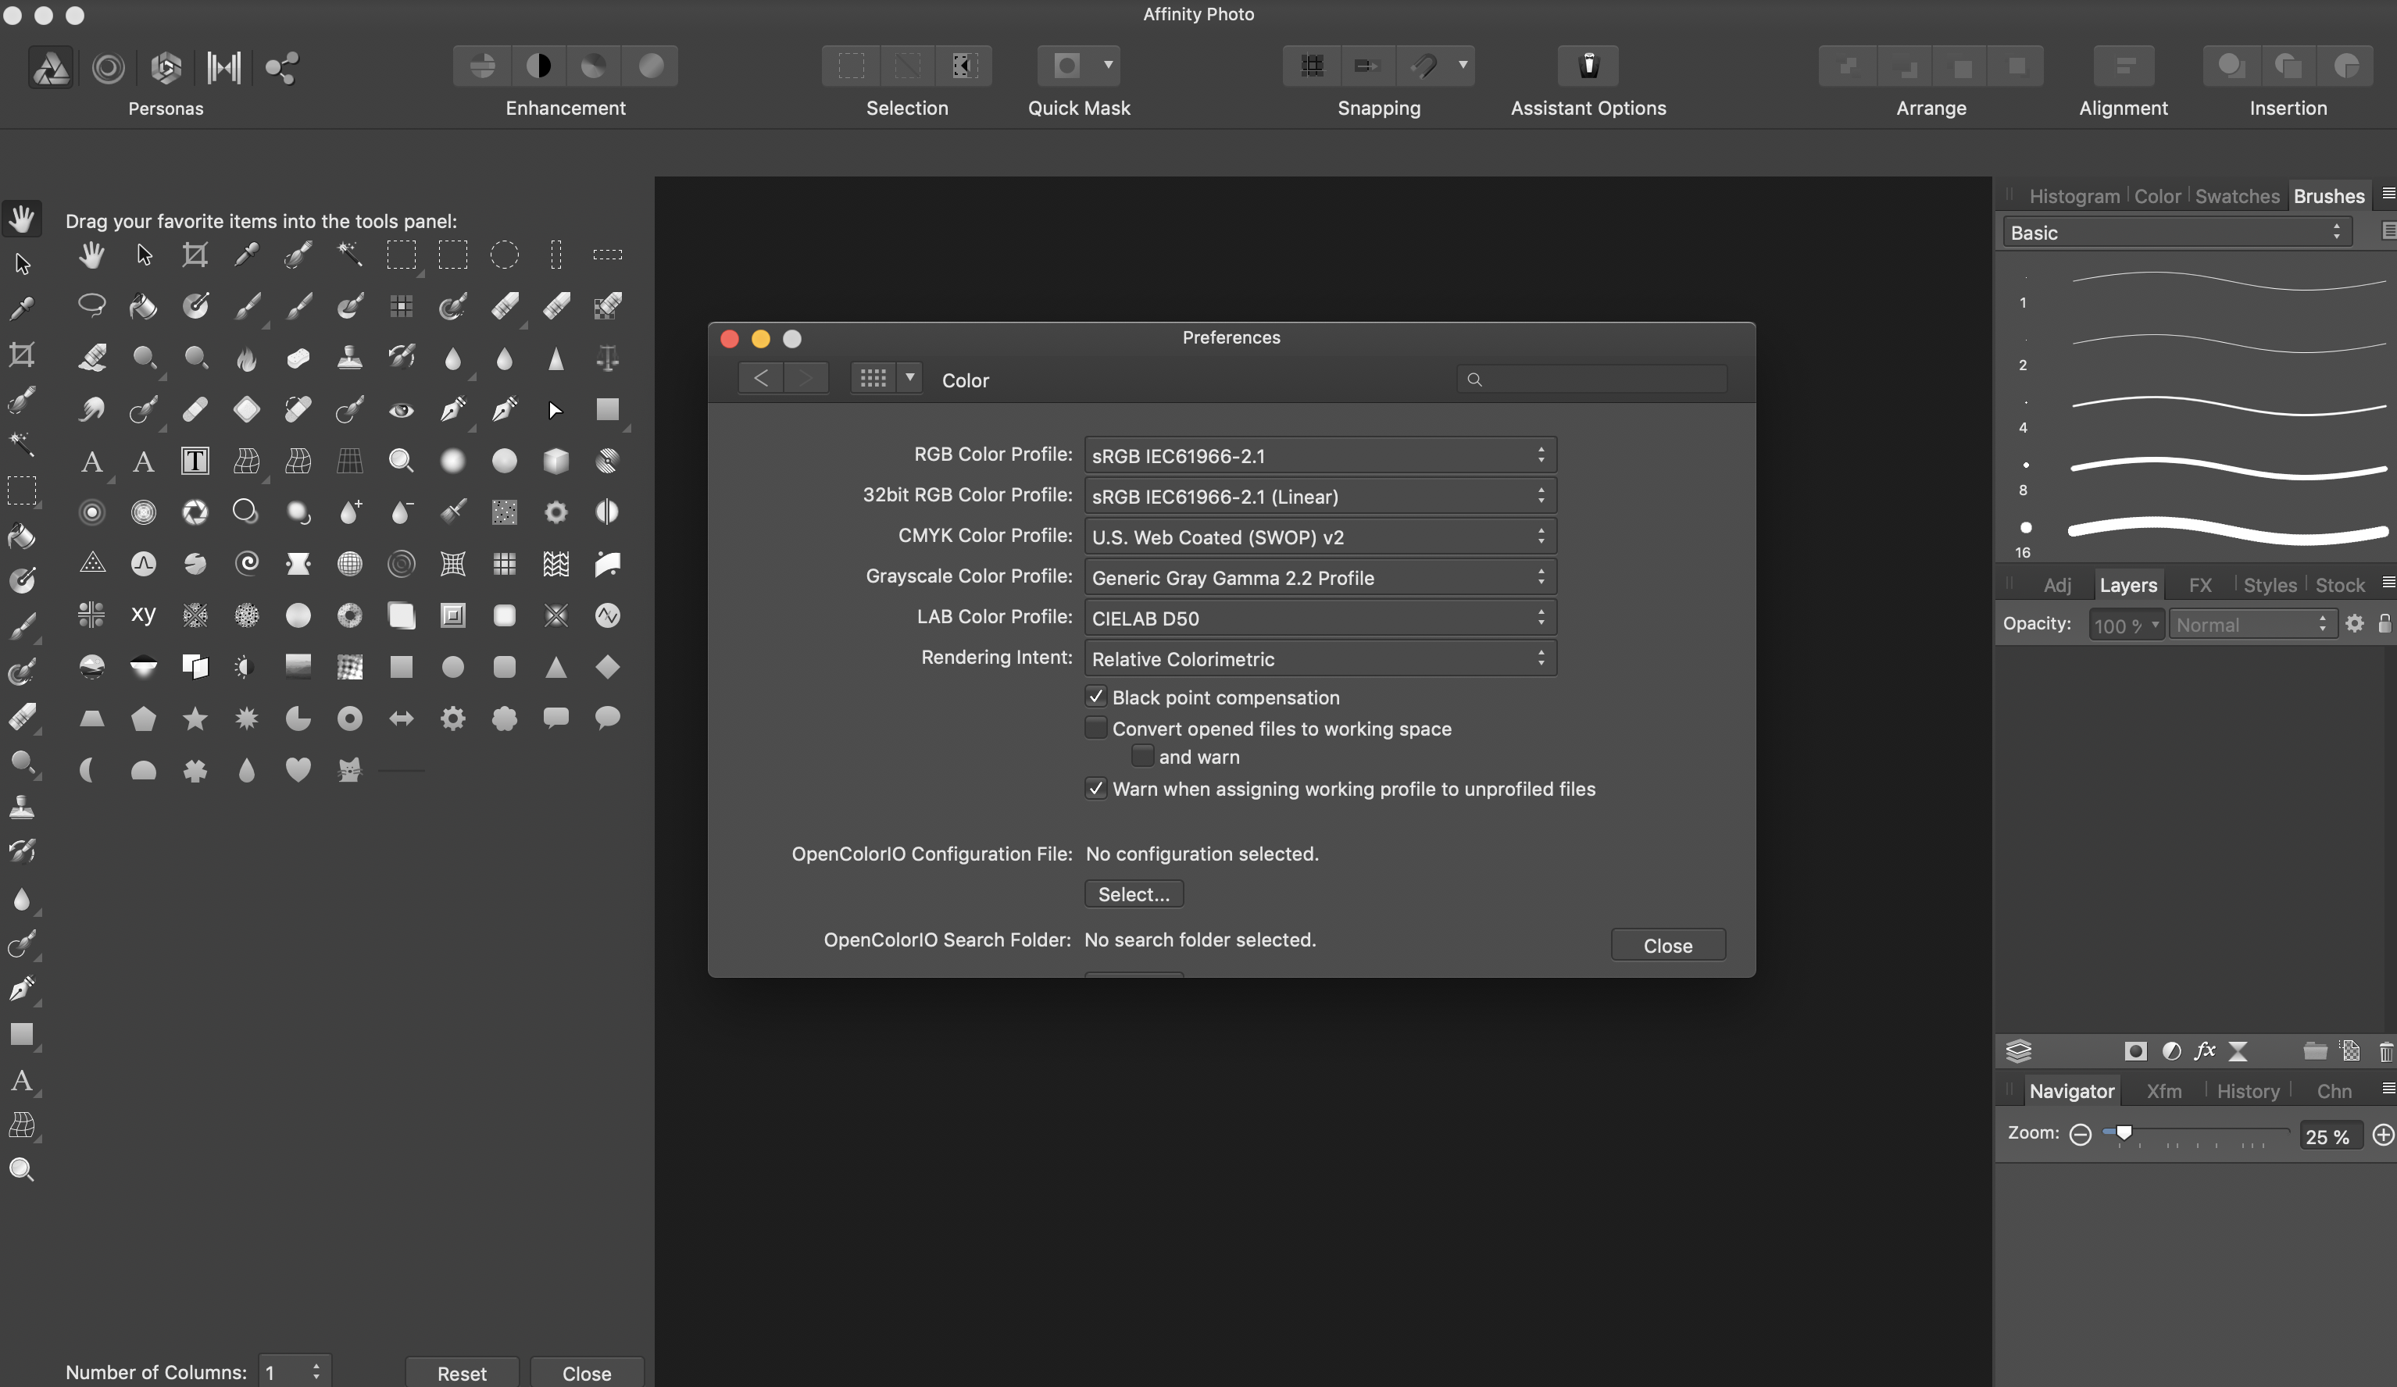The width and height of the screenshot is (2397, 1387).
Task: Select the Flood Fill tool in the left tools panel
Action: click(x=22, y=537)
